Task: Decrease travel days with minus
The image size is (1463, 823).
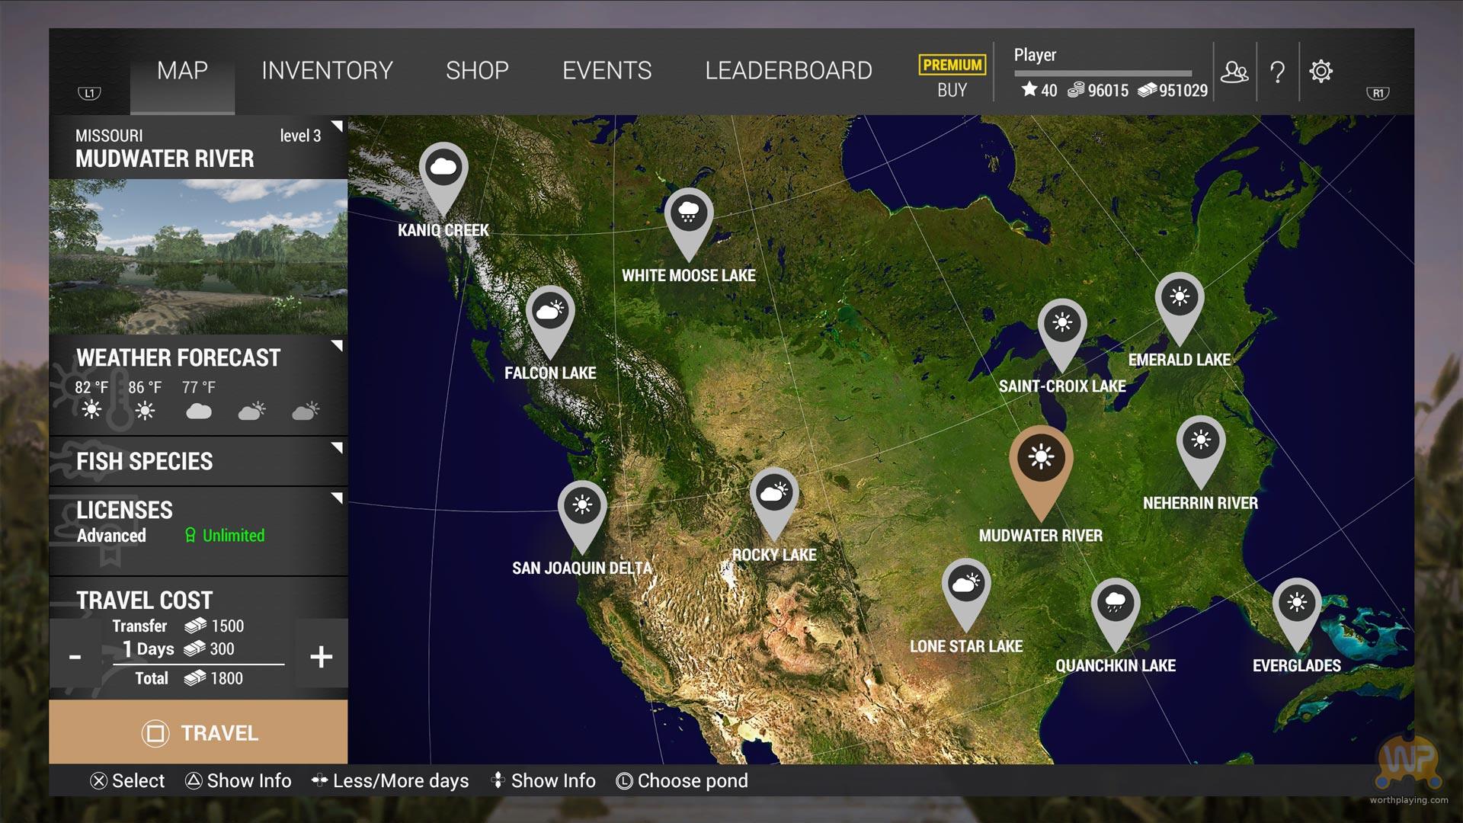Action: coord(75,656)
